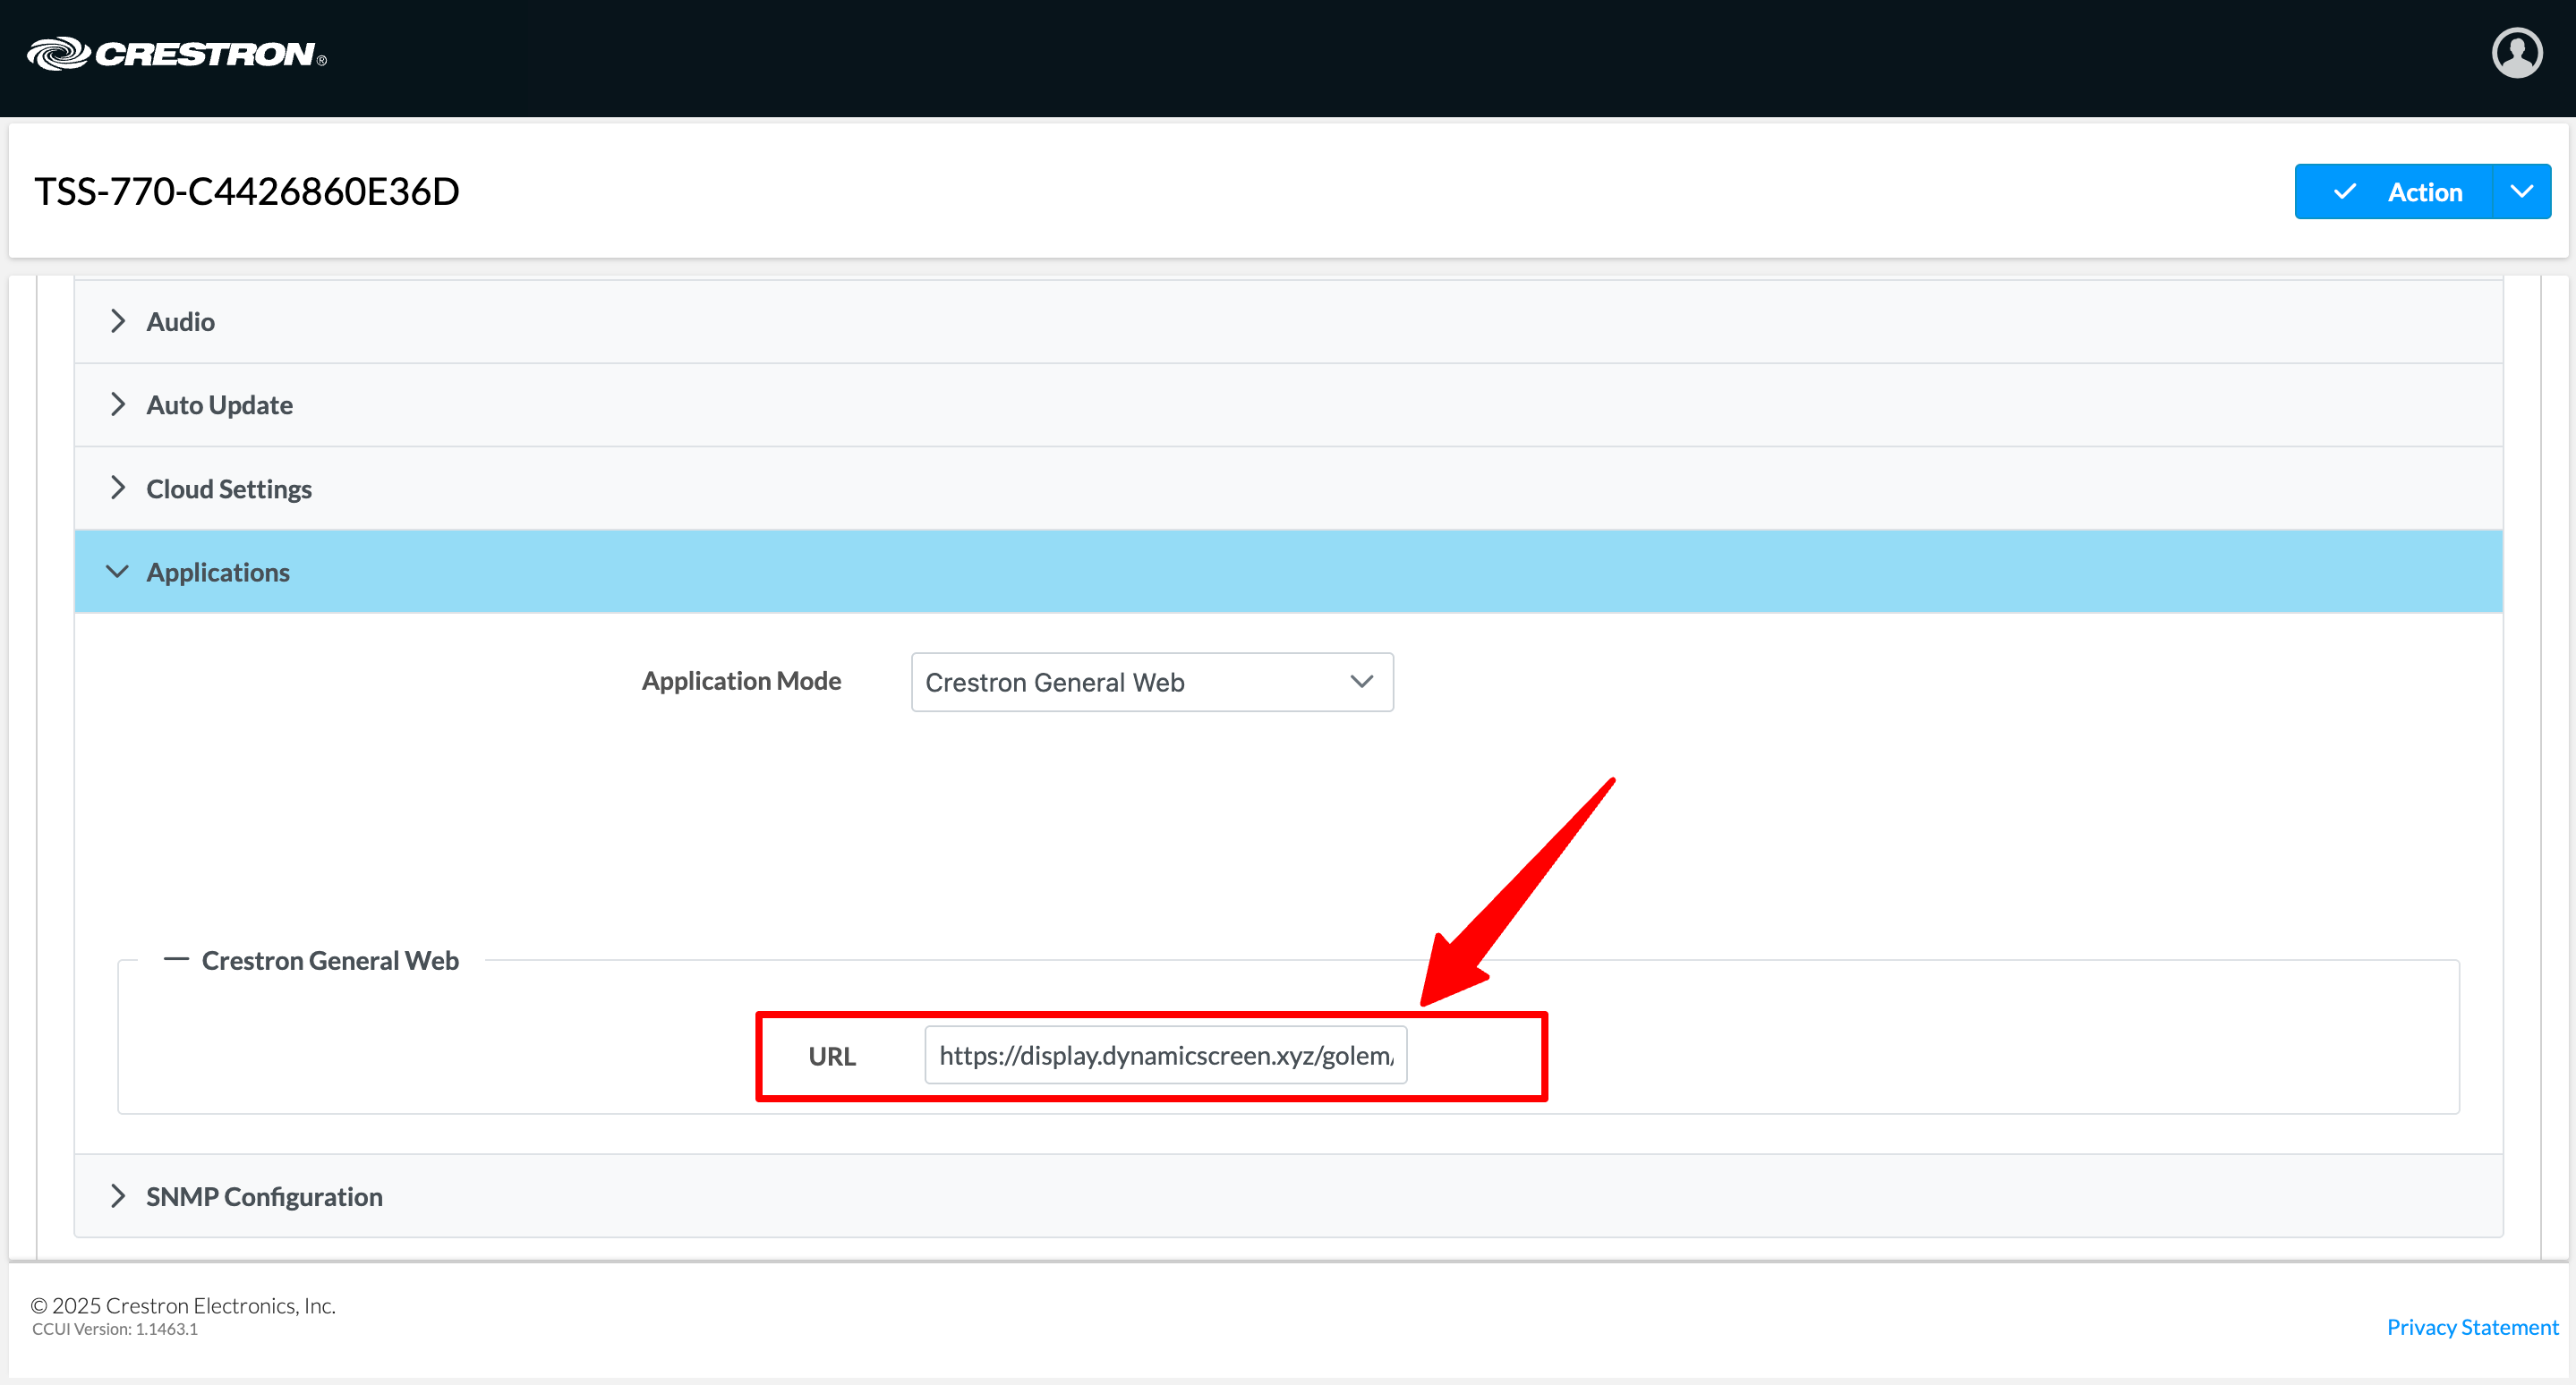Image resolution: width=2576 pixels, height=1385 pixels.
Task: Expand the SNMP Configuration section
Action: (1288, 1196)
